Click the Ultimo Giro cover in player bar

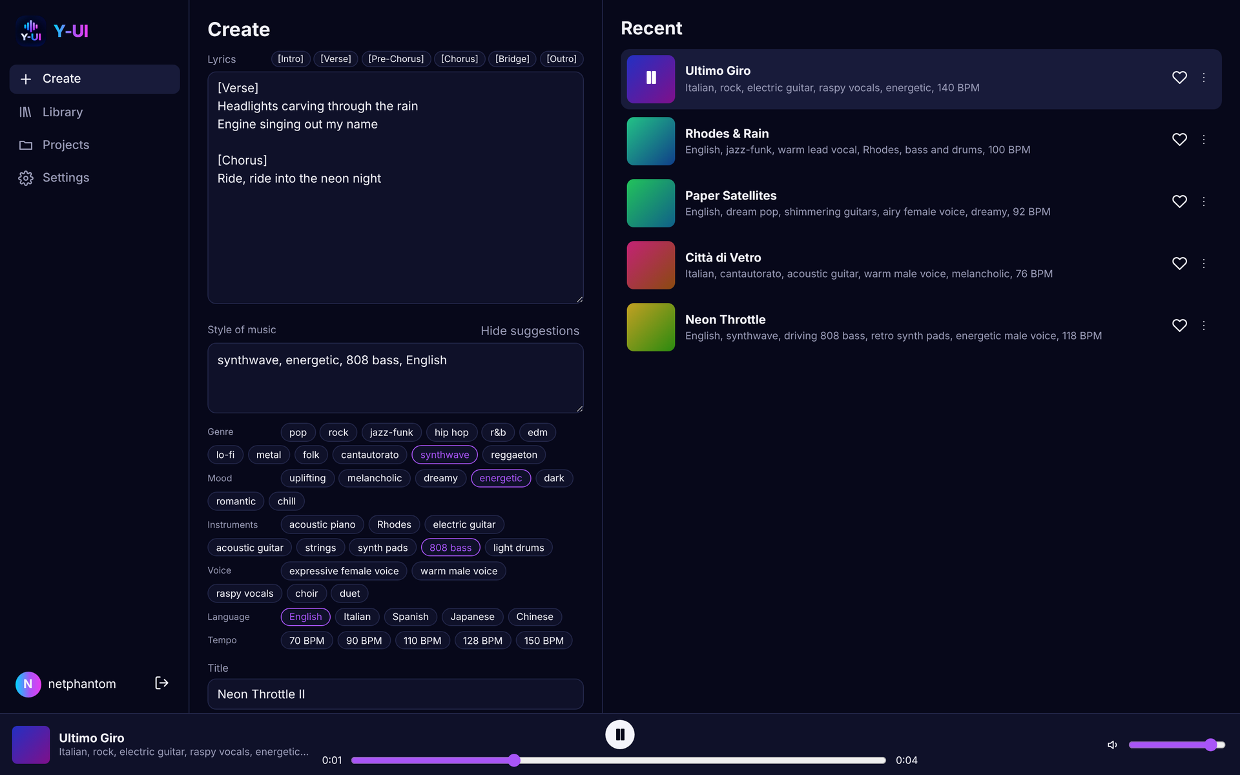pos(31,745)
